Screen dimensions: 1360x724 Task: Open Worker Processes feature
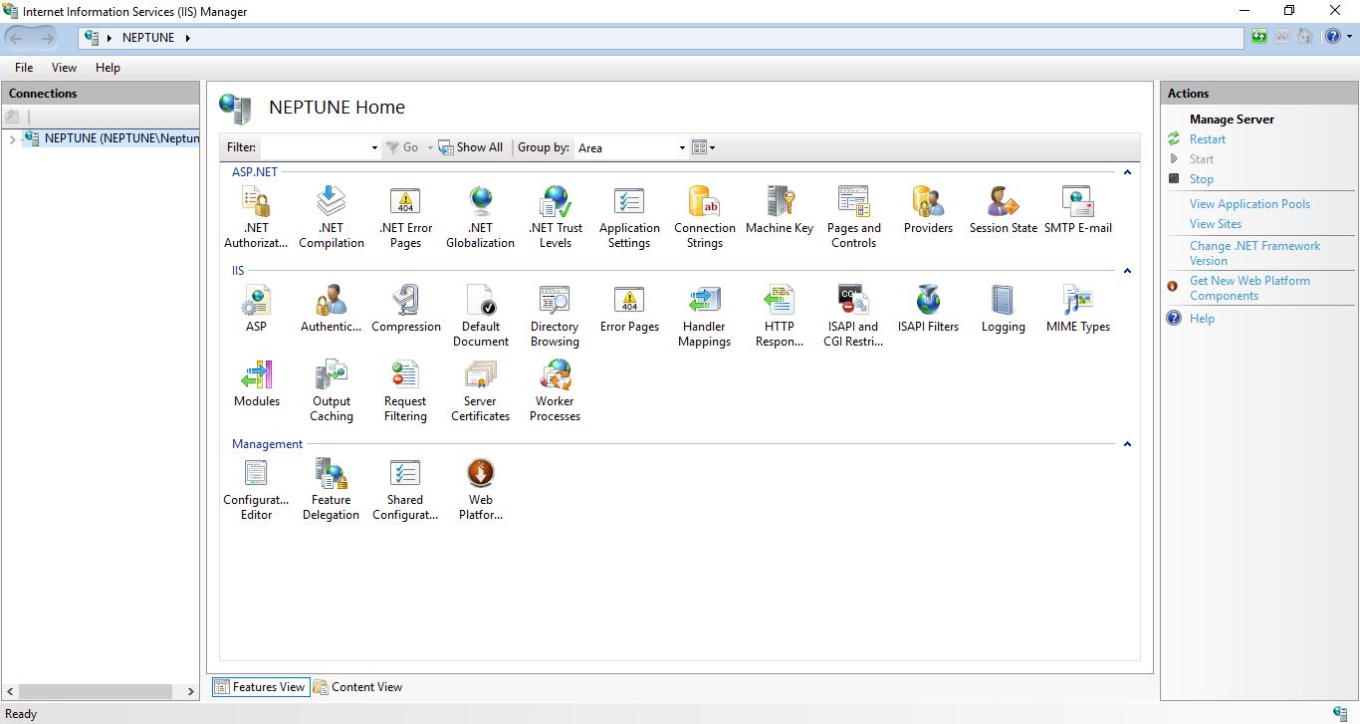(555, 390)
